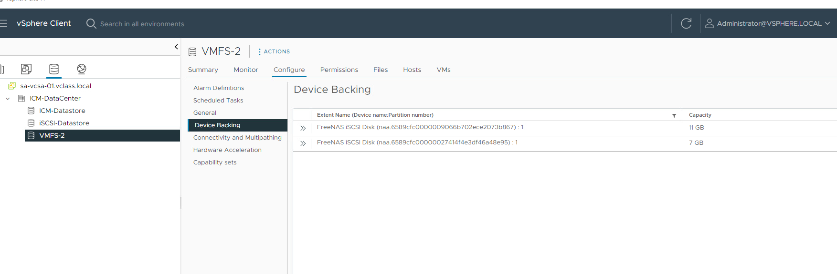
Task: Open the Hosts tab
Action: [412, 70]
